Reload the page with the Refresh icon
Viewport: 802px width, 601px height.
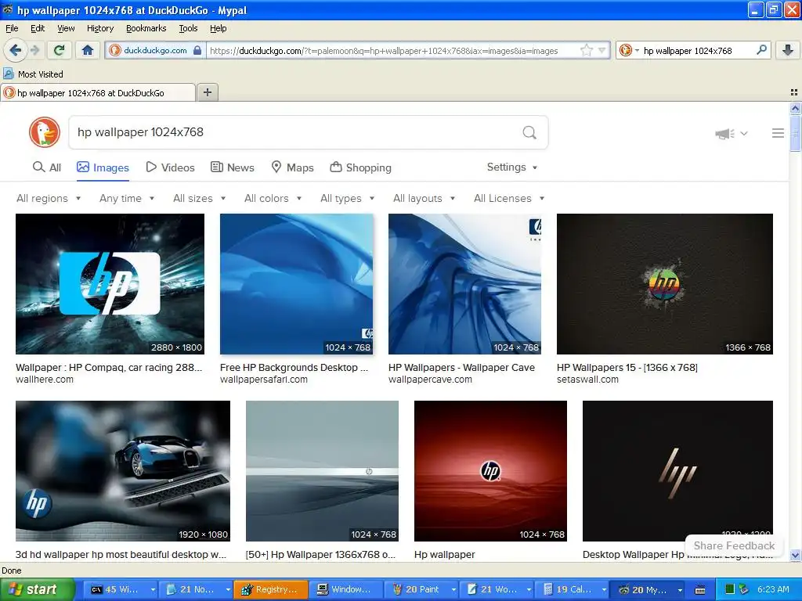(x=59, y=50)
